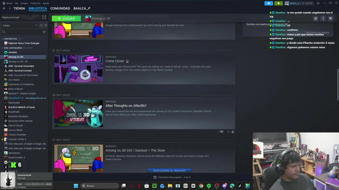Screen dimensions: 339x190
Task: Click the back navigation arrow in Steam
Action: tap(4, 8)
